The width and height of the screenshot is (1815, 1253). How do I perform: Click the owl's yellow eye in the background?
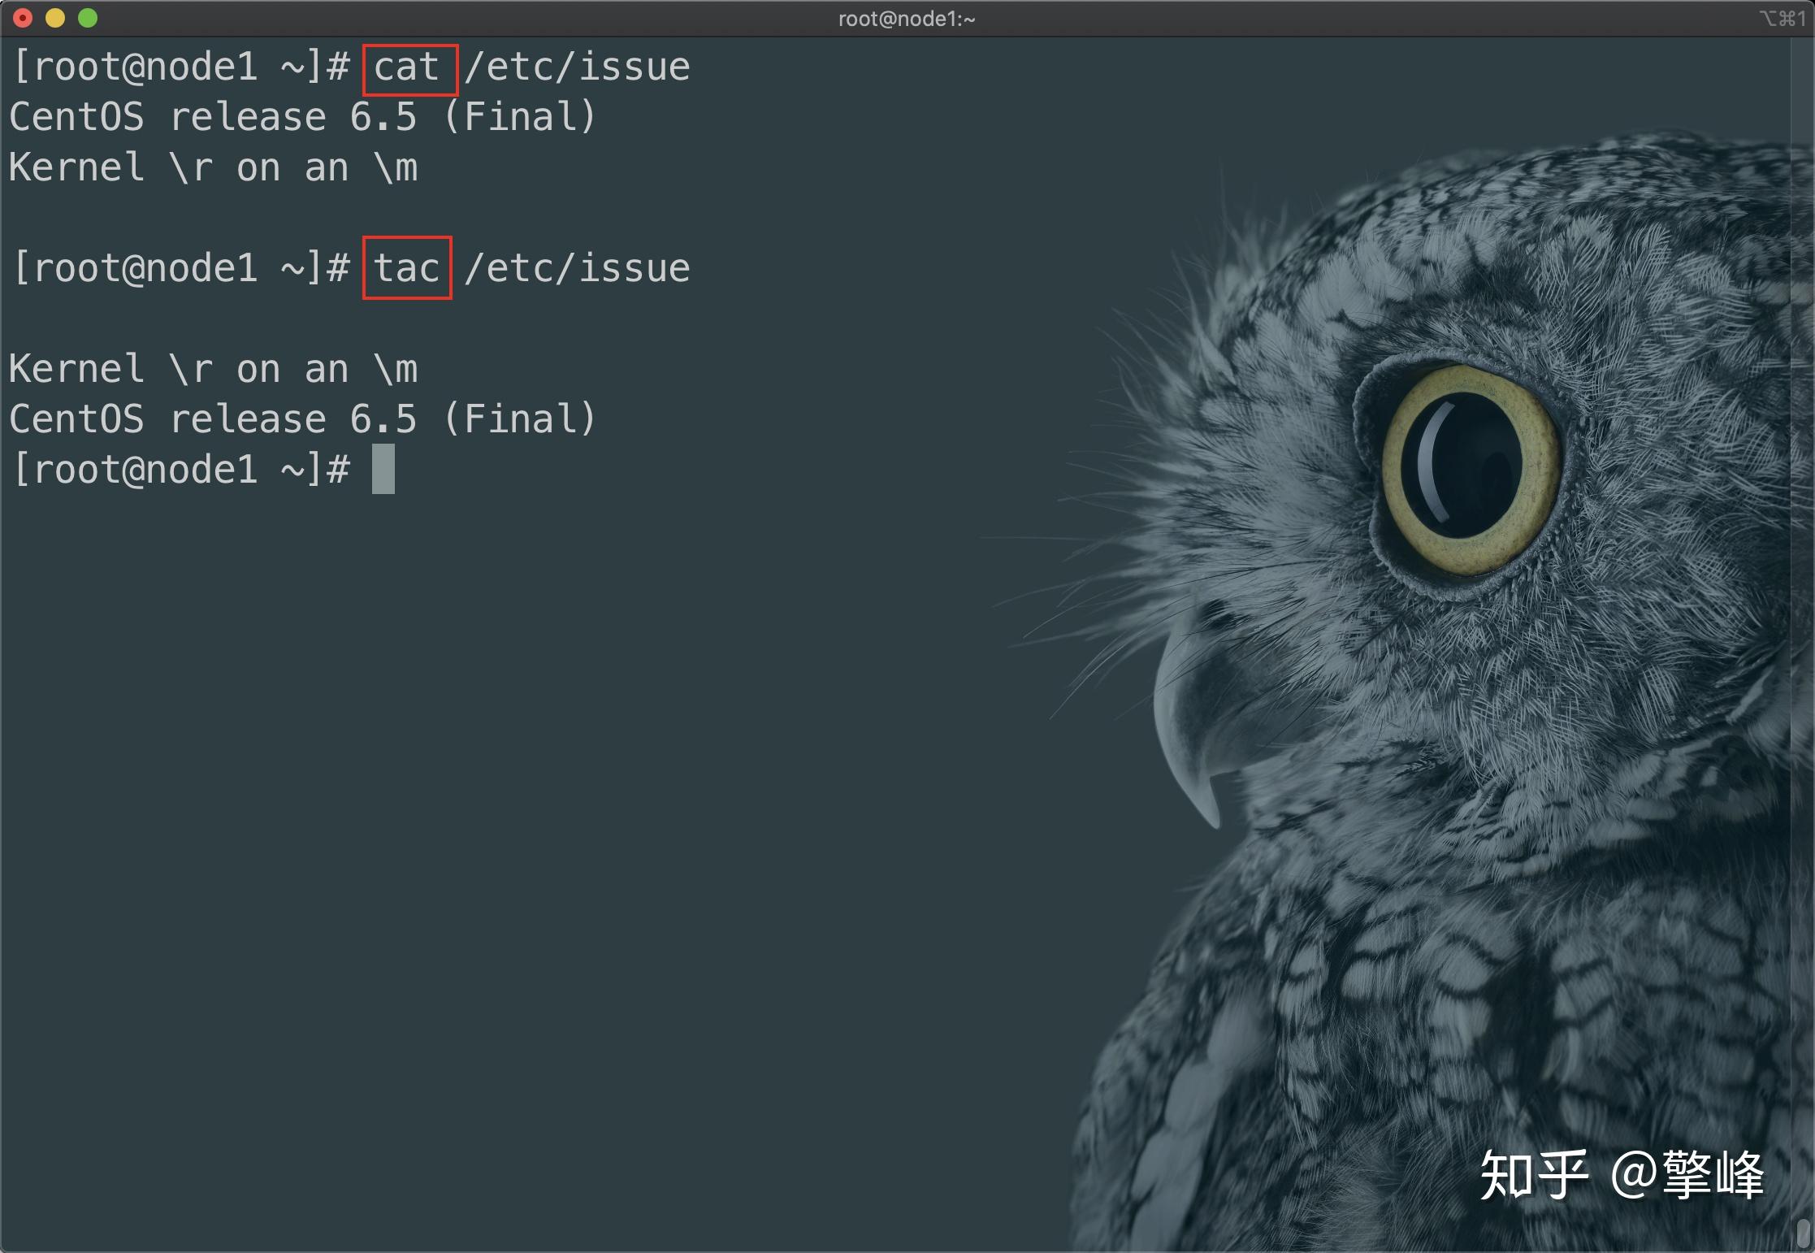pos(1467,470)
